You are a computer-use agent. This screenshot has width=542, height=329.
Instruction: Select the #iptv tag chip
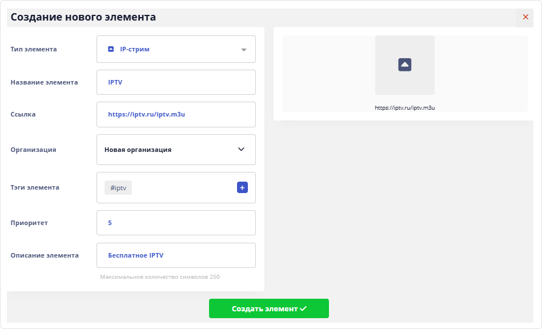[x=118, y=188]
